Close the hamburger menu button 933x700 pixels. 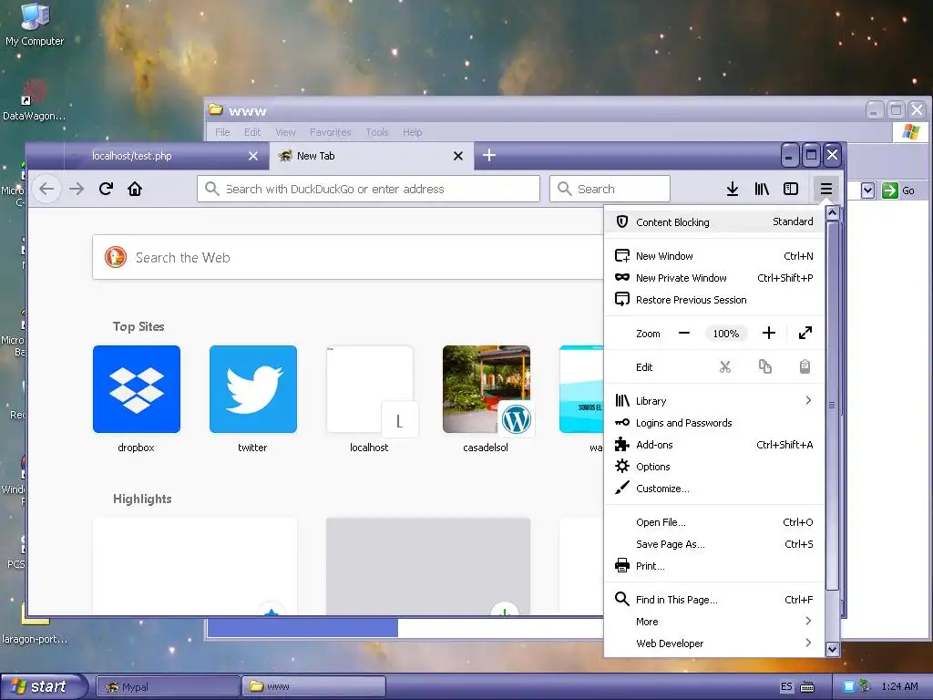825,190
